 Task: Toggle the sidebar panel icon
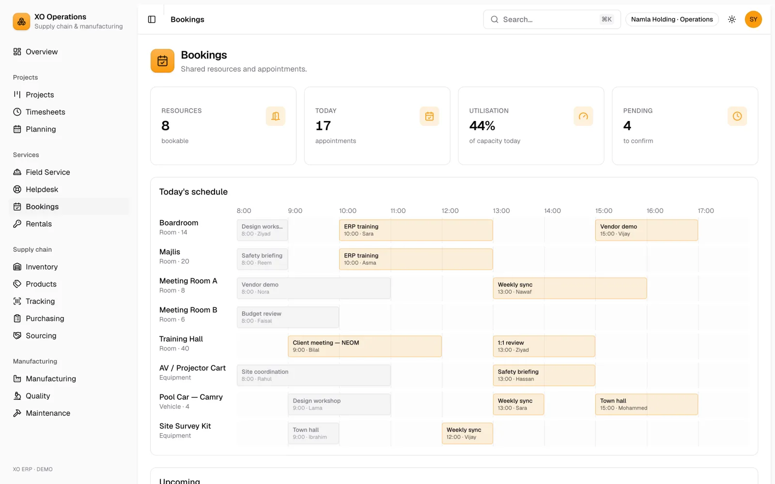pyautogui.click(x=152, y=19)
